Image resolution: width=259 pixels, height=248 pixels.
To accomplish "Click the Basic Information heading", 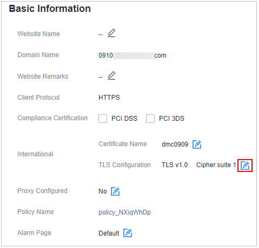I will (50, 9).
